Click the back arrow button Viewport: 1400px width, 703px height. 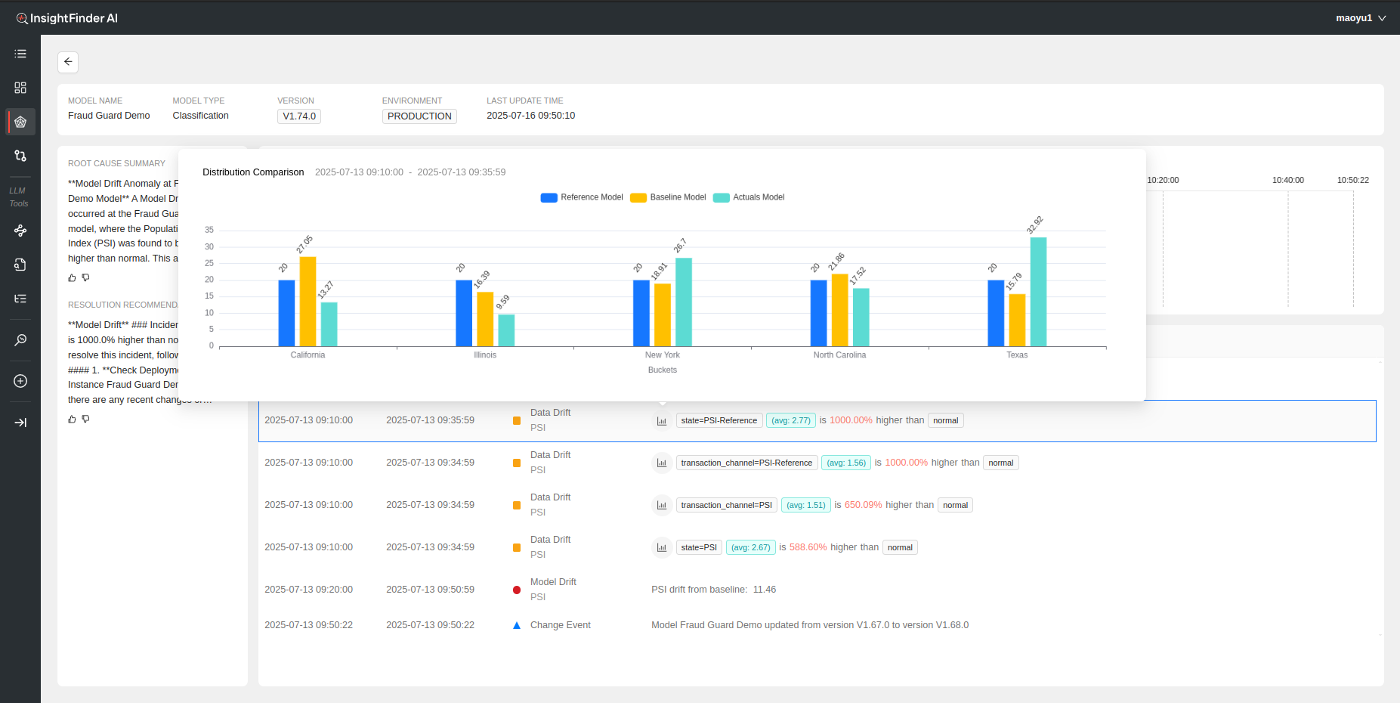(68, 62)
